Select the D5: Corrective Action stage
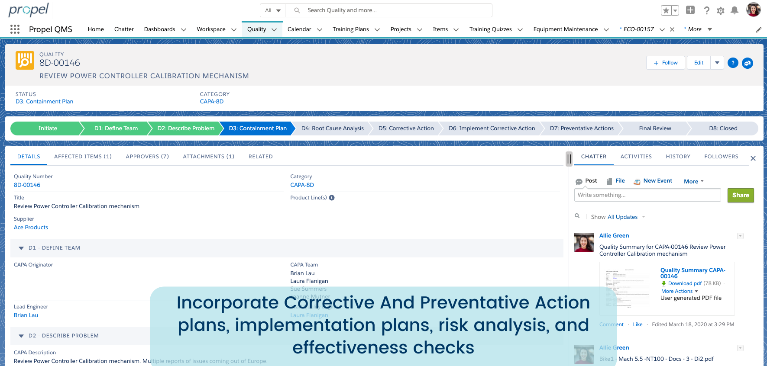This screenshot has height=366, width=767. coord(406,128)
